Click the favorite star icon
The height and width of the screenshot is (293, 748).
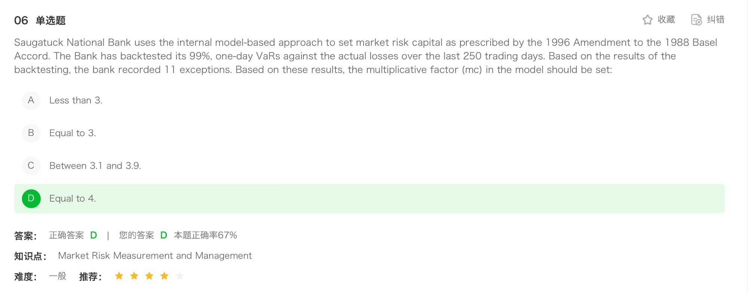pyautogui.click(x=647, y=20)
